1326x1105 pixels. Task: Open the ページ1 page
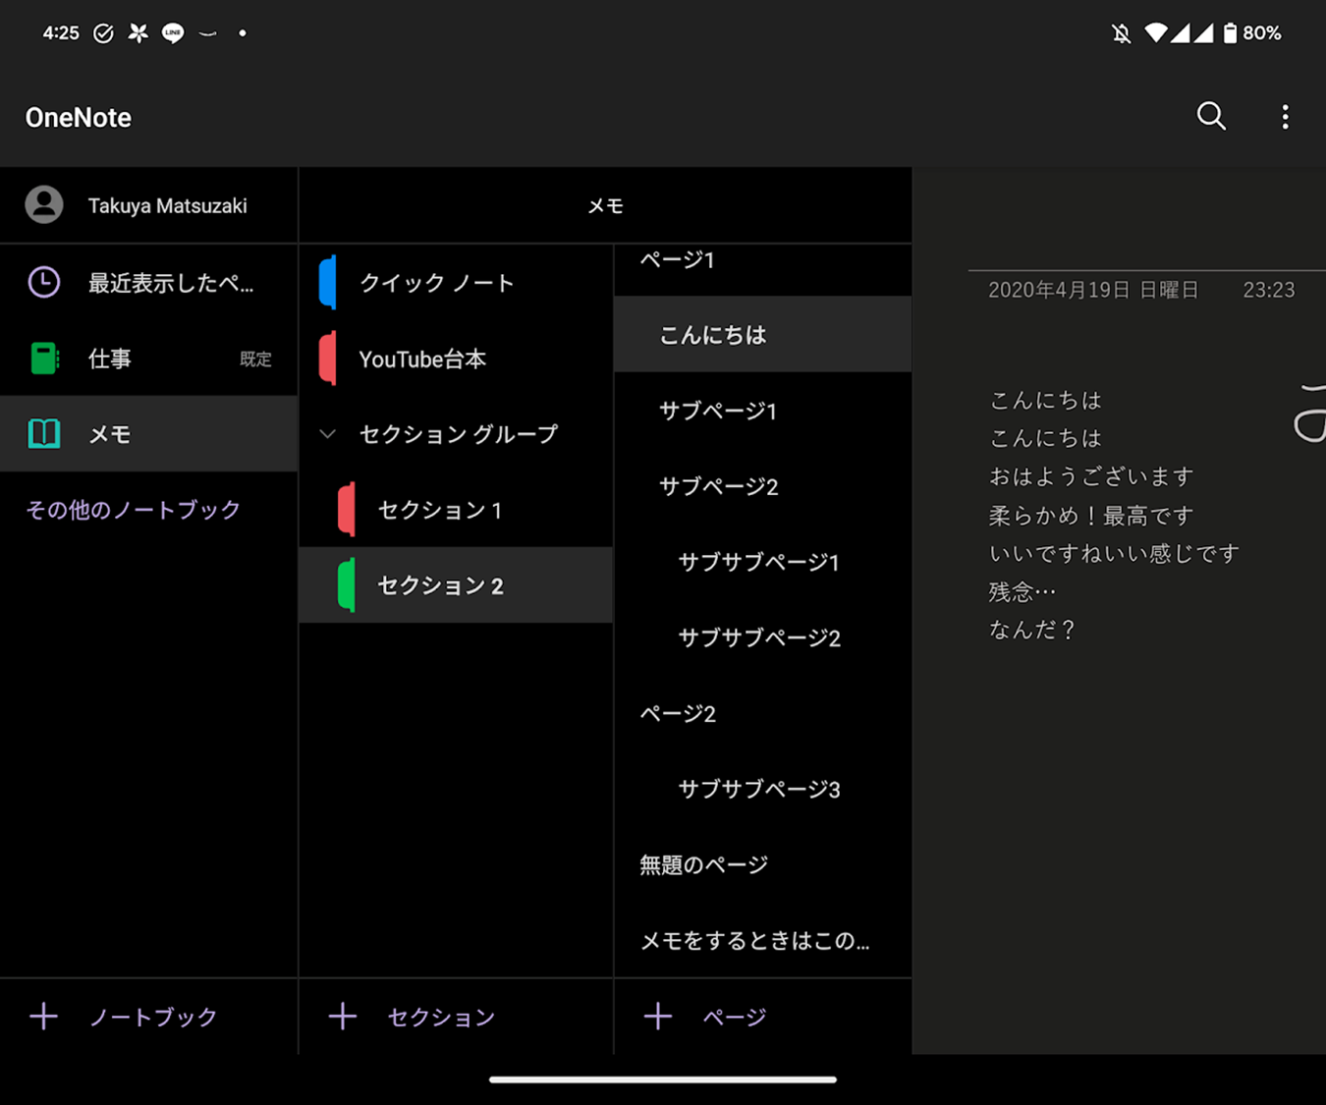click(762, 260)
